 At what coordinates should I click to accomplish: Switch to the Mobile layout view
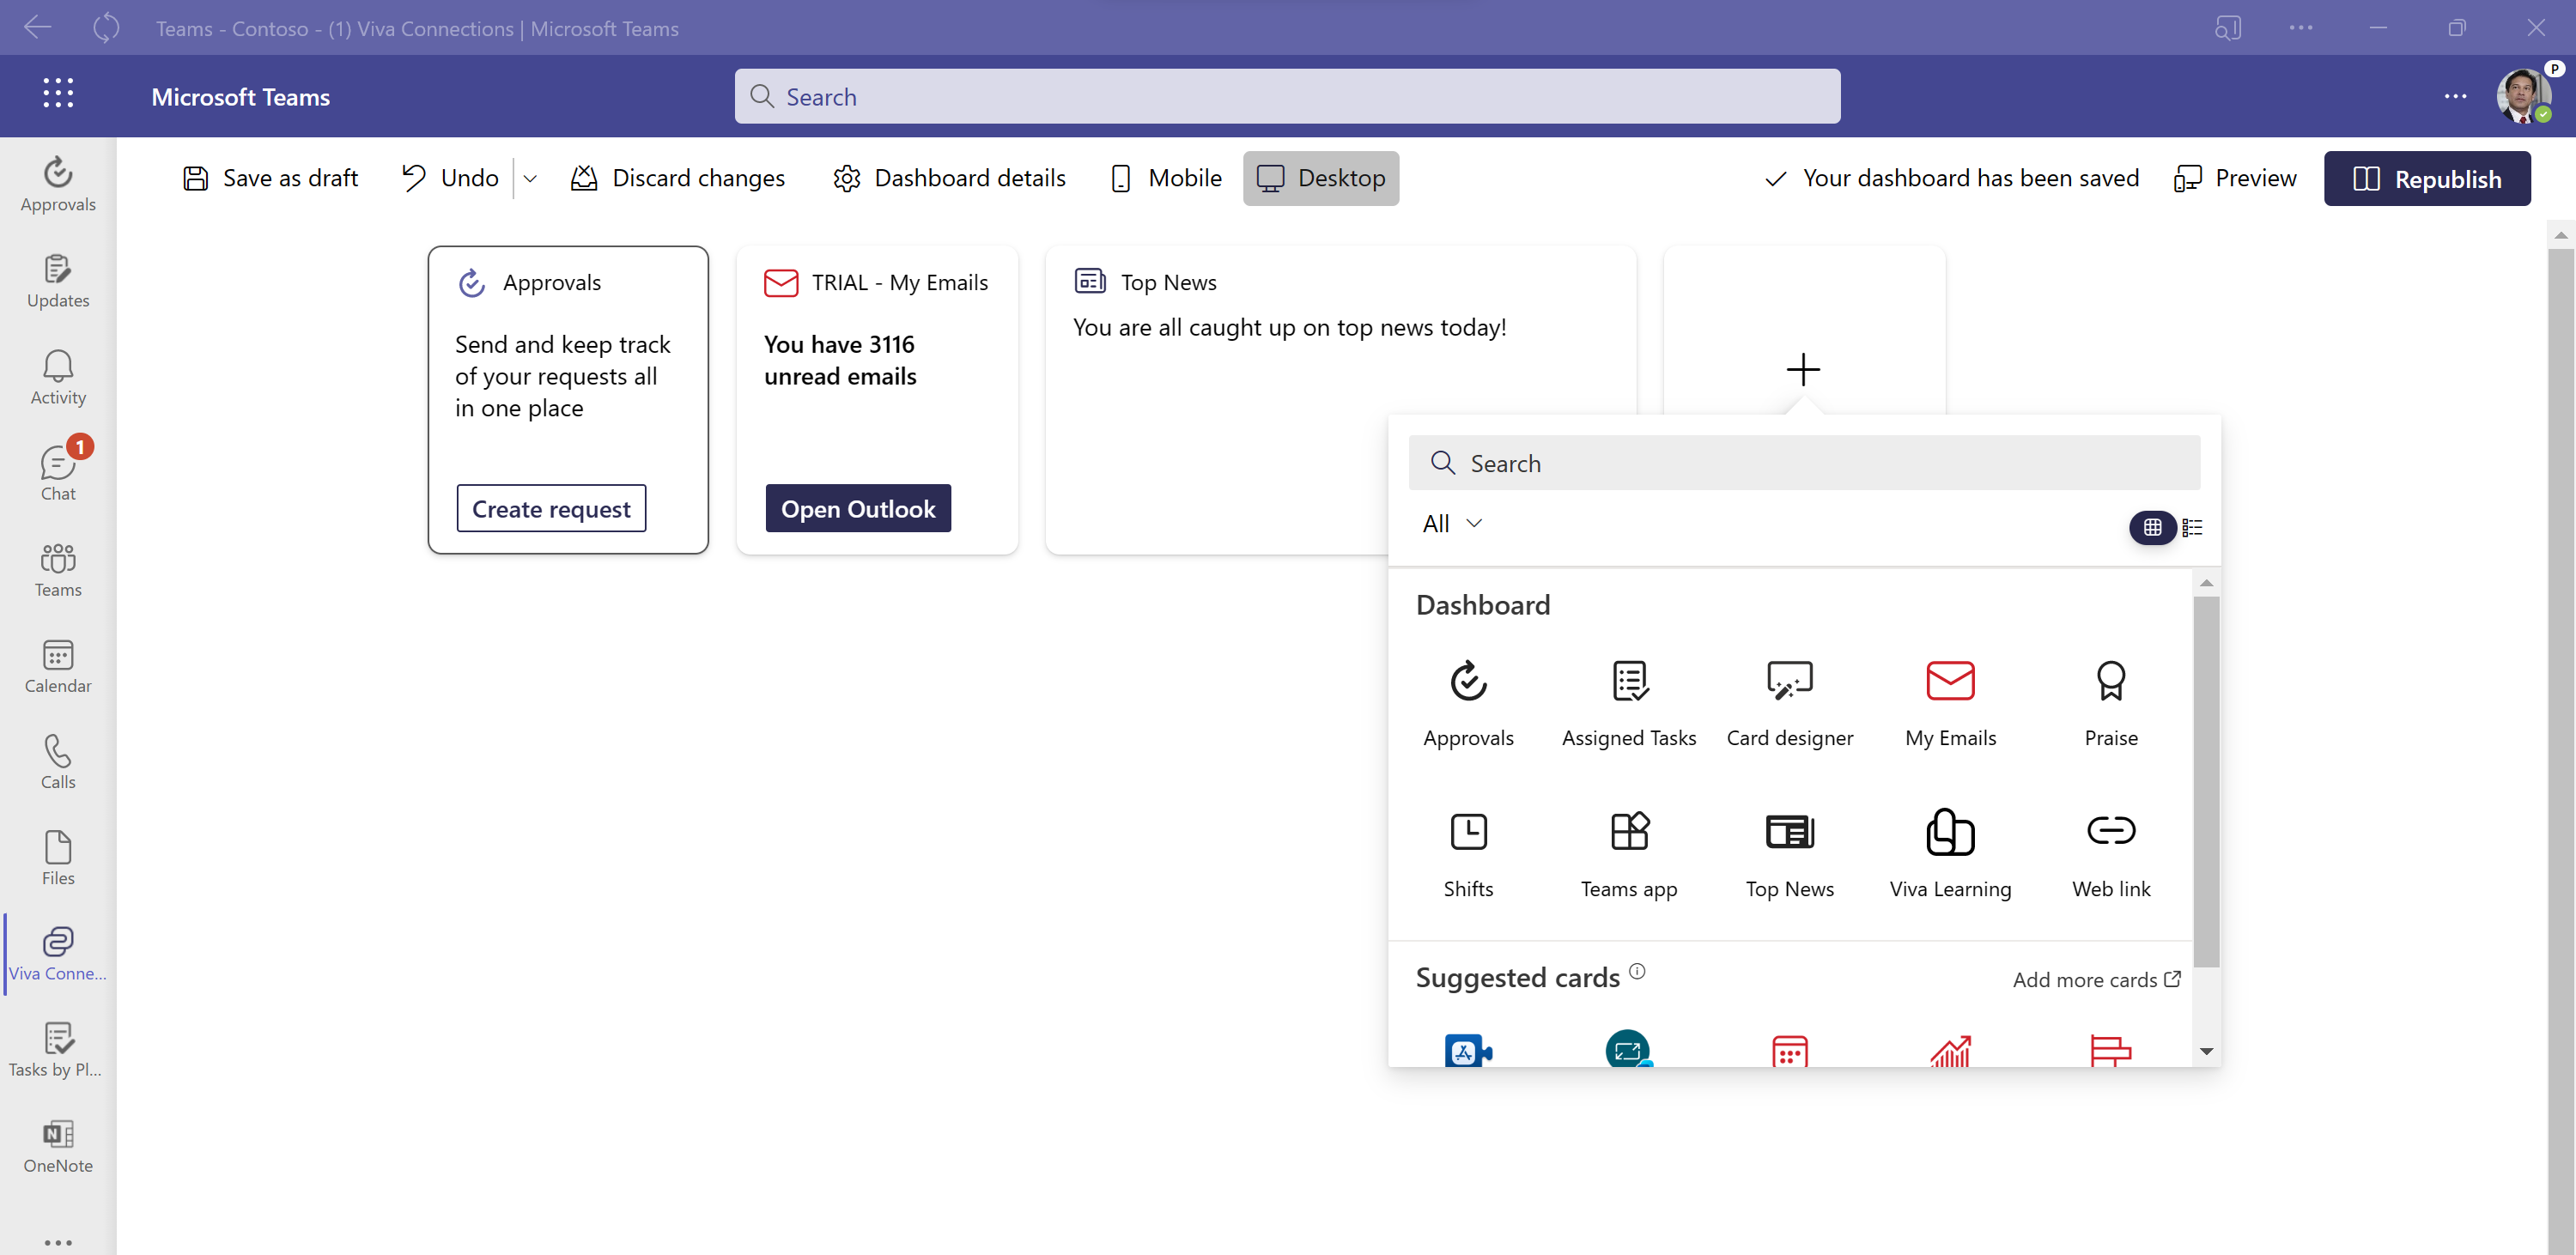(x=1167, y=177)
